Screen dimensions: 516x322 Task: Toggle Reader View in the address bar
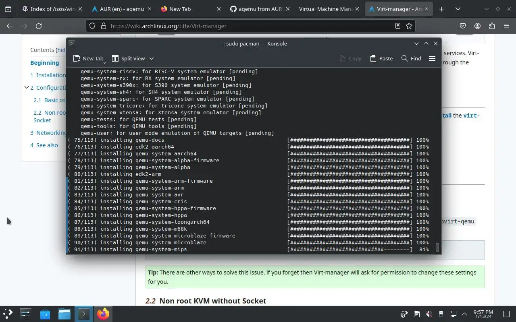click(x=398, y=26)
